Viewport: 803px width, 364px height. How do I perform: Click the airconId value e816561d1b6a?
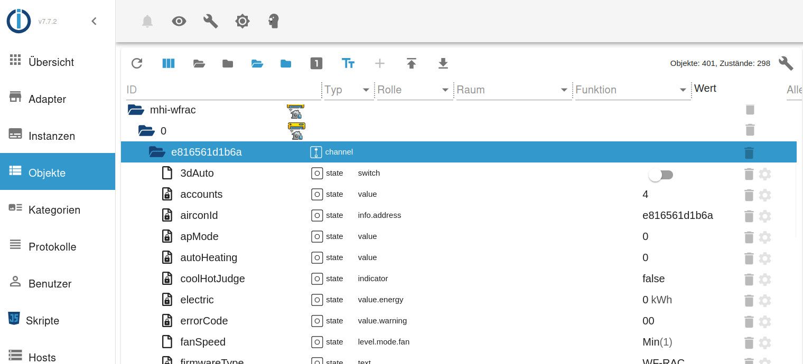(x=678, y=215)
